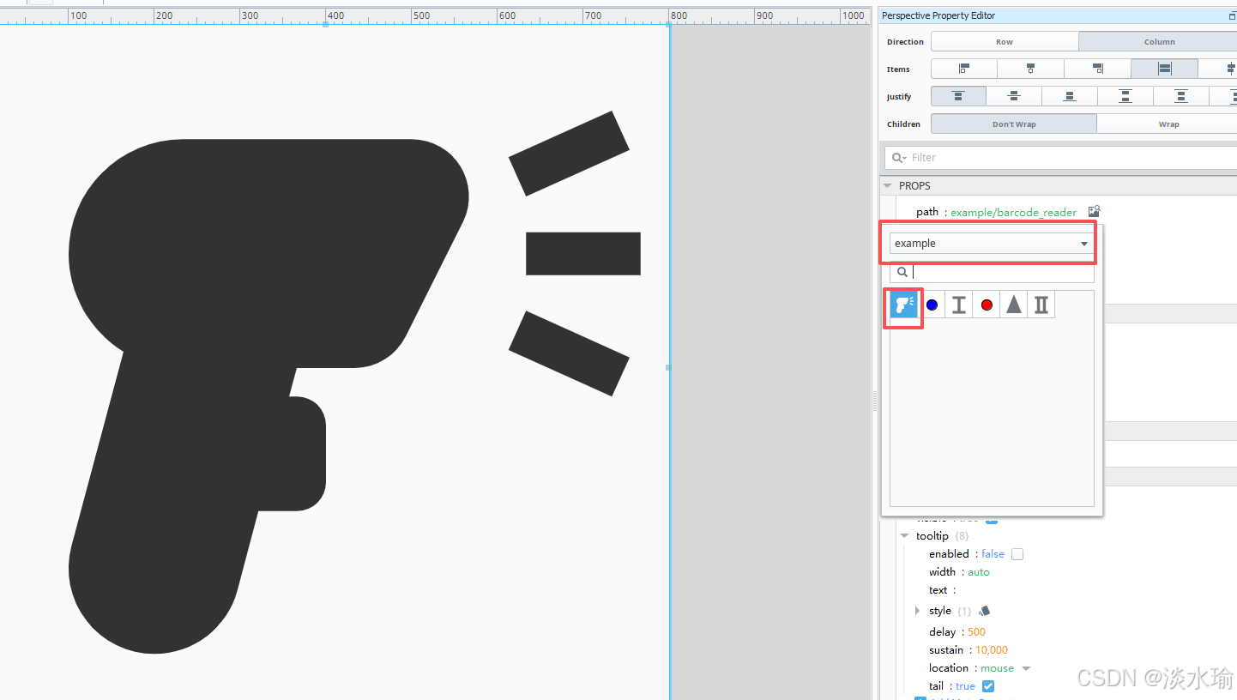Viewport: 1237px width, 700px height.
Task: Open the tooltip location mouse dropdown
Action: (x=1026, y=668)
